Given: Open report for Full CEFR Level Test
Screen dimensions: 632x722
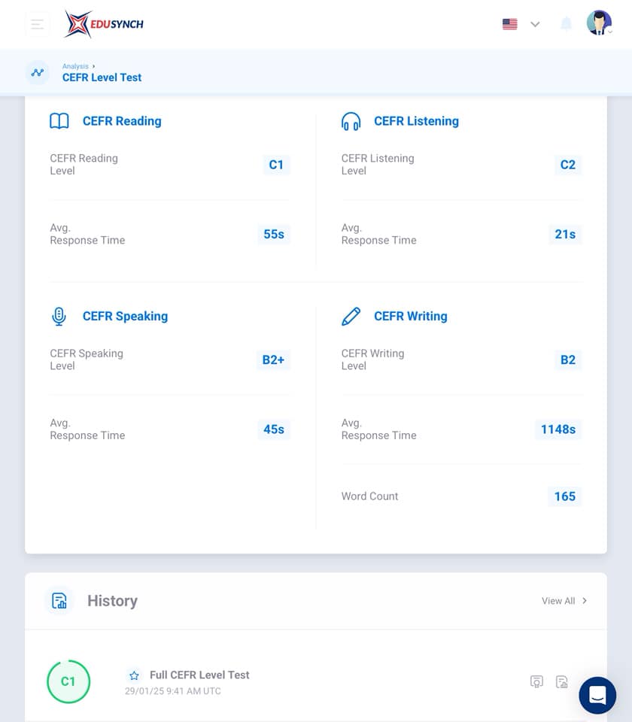Looking at the screenshot, I should click(561, 681).
